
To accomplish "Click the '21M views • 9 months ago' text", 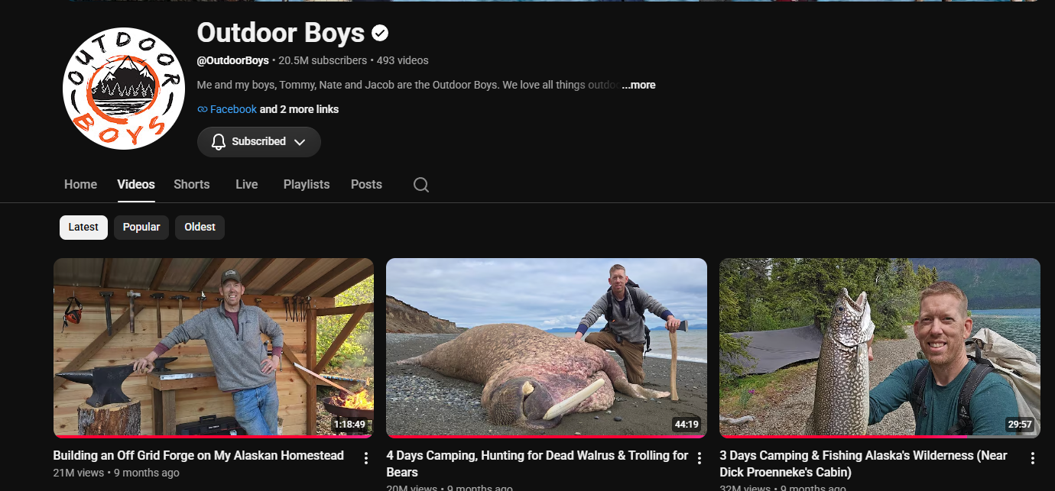I will pos(116,473).
